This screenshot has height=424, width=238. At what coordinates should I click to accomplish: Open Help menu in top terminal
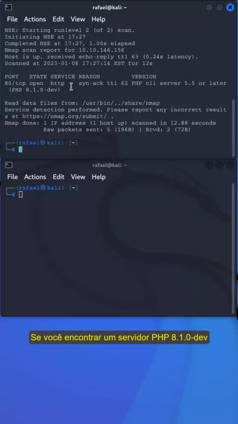[98, 19]
